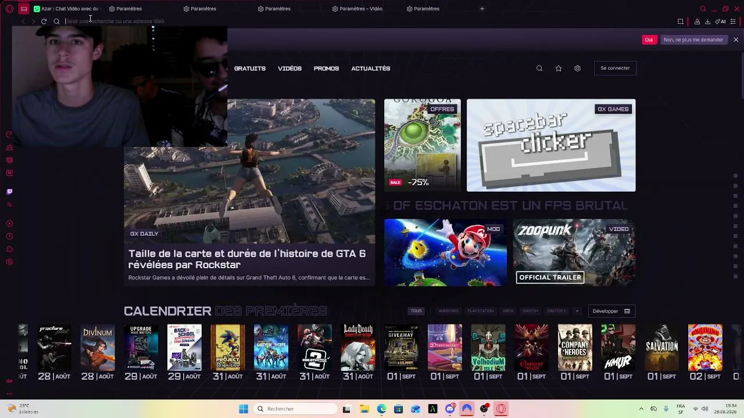Click the address bar search field
The image size is (744, 418).
366,21
